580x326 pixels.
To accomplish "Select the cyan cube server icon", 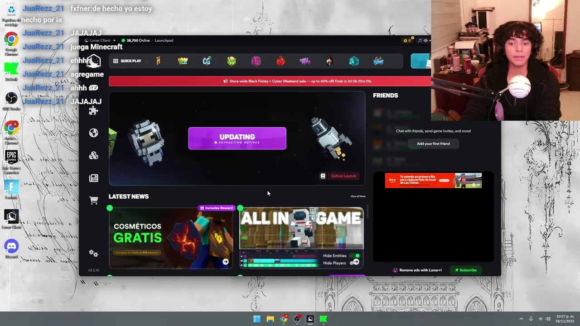I will point(354,61).
